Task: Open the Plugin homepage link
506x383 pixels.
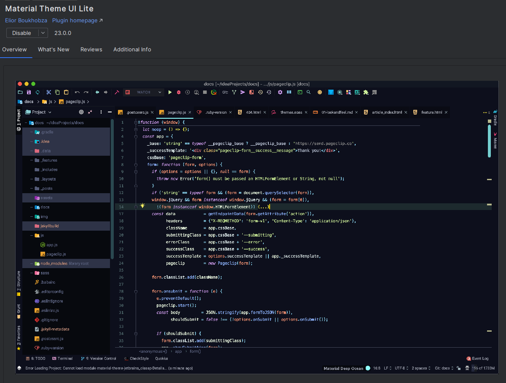Action: tap(77, 20)
